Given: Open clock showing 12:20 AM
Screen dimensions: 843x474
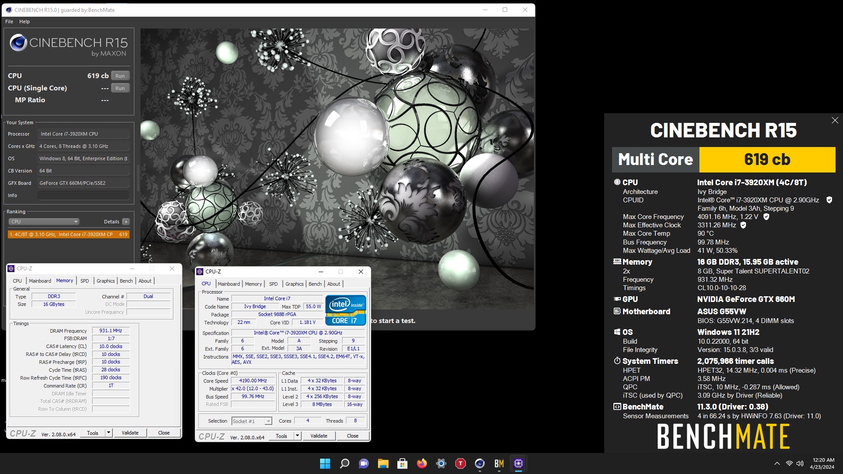Looking at the screenshot, I should (822, 463).
